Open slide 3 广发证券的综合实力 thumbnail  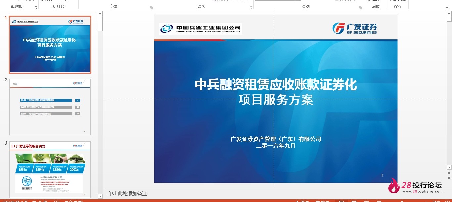tap(50, 170)
